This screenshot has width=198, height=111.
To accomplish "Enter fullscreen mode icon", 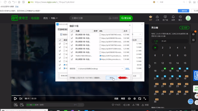I will (145, 99).
